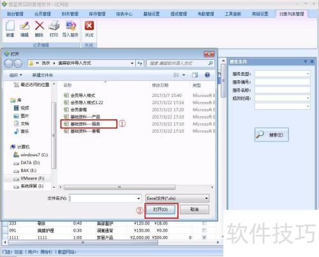Open the 服务类型 dropdown in search panel
319x257 pixels.
pos(308,74)
